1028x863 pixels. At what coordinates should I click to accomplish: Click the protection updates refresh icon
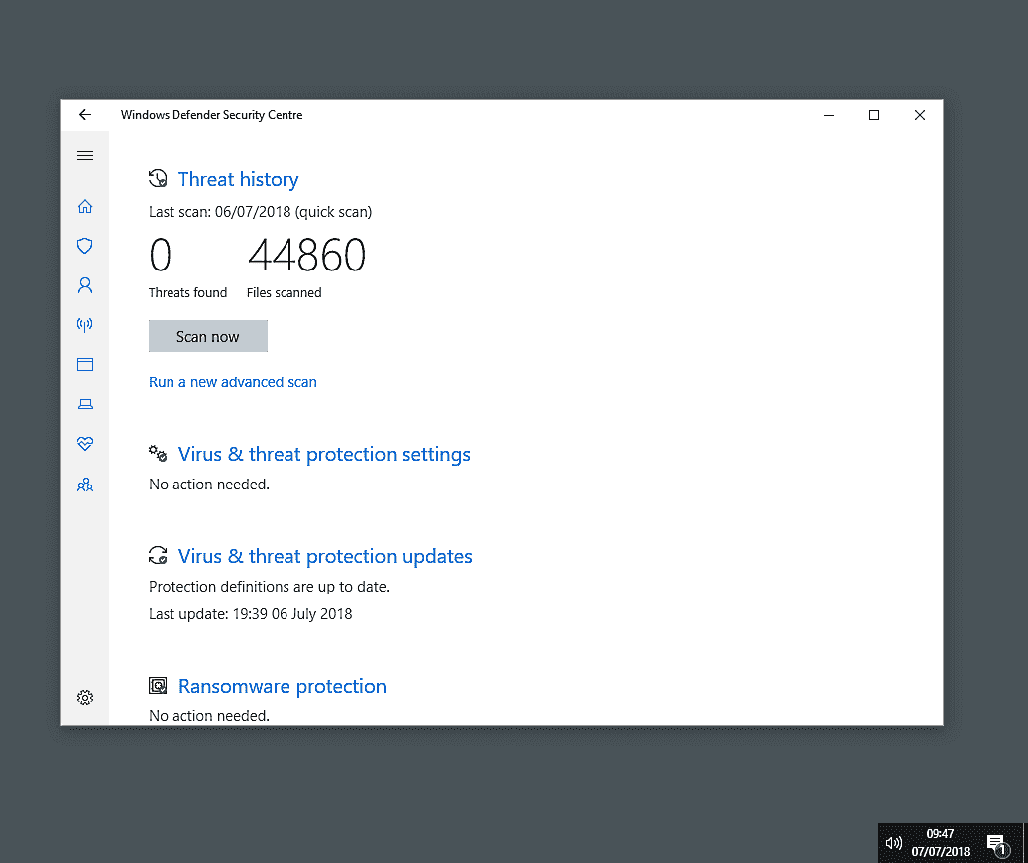pos(158,556)
